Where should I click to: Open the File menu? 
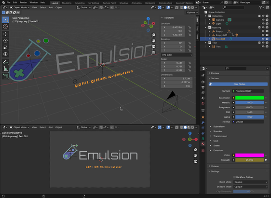tap(8, 2)
